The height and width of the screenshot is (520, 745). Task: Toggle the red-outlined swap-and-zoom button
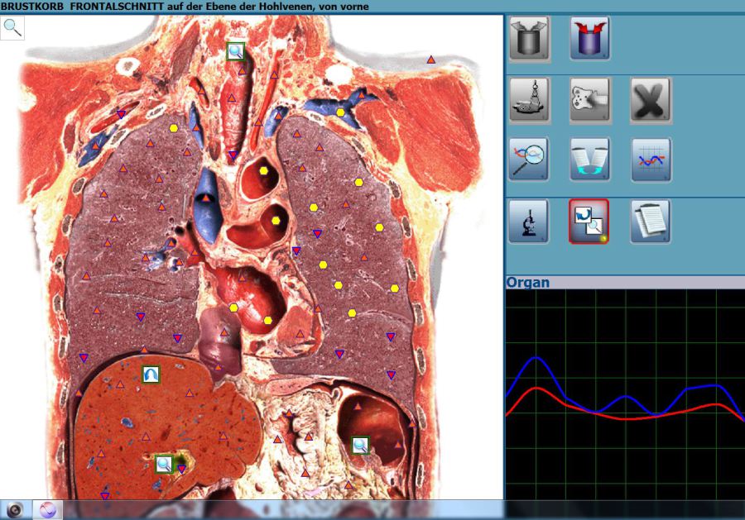[589, 221]
